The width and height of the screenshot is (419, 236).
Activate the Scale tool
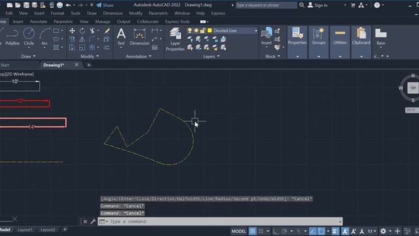point(82,48)
